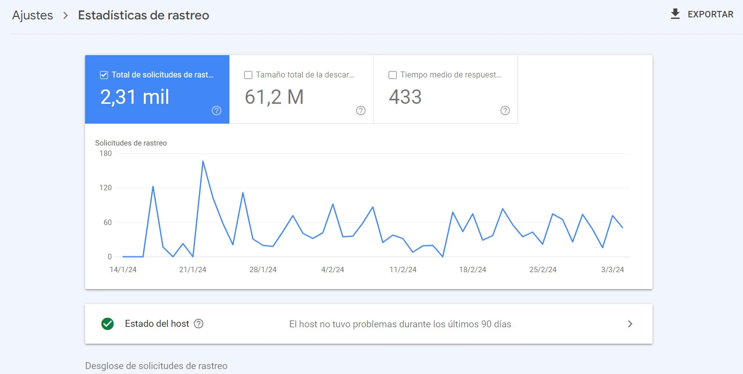This screenshot has height=374, width=743.
Task: Click the EXPORTAR button label
Action: pyautogui.click(x=710, y=14)
